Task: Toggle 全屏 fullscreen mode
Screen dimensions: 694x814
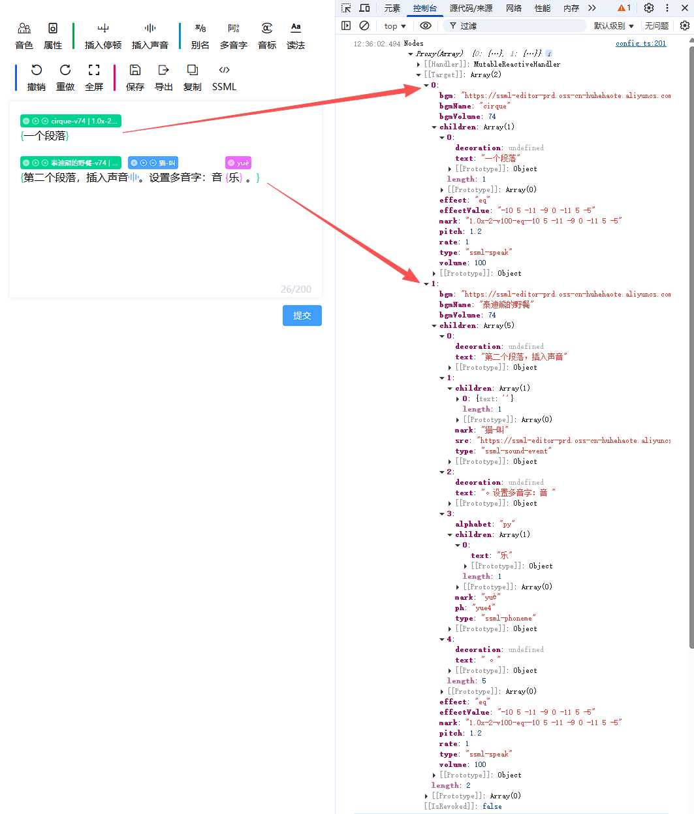Action: [94, 71]
